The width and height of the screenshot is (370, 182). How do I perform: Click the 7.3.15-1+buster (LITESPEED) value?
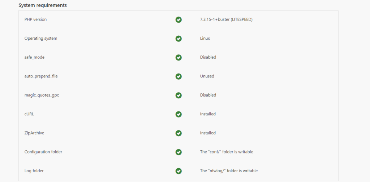[226, 19]
